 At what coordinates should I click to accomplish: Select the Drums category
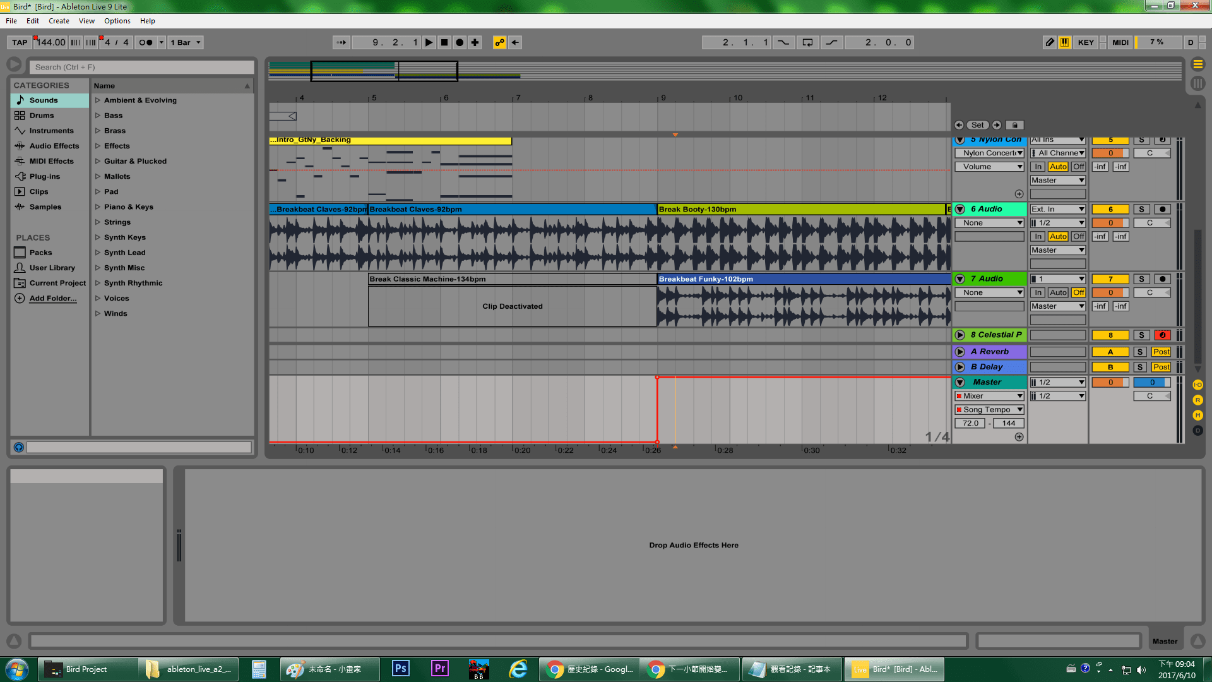(x=49, y=116)
